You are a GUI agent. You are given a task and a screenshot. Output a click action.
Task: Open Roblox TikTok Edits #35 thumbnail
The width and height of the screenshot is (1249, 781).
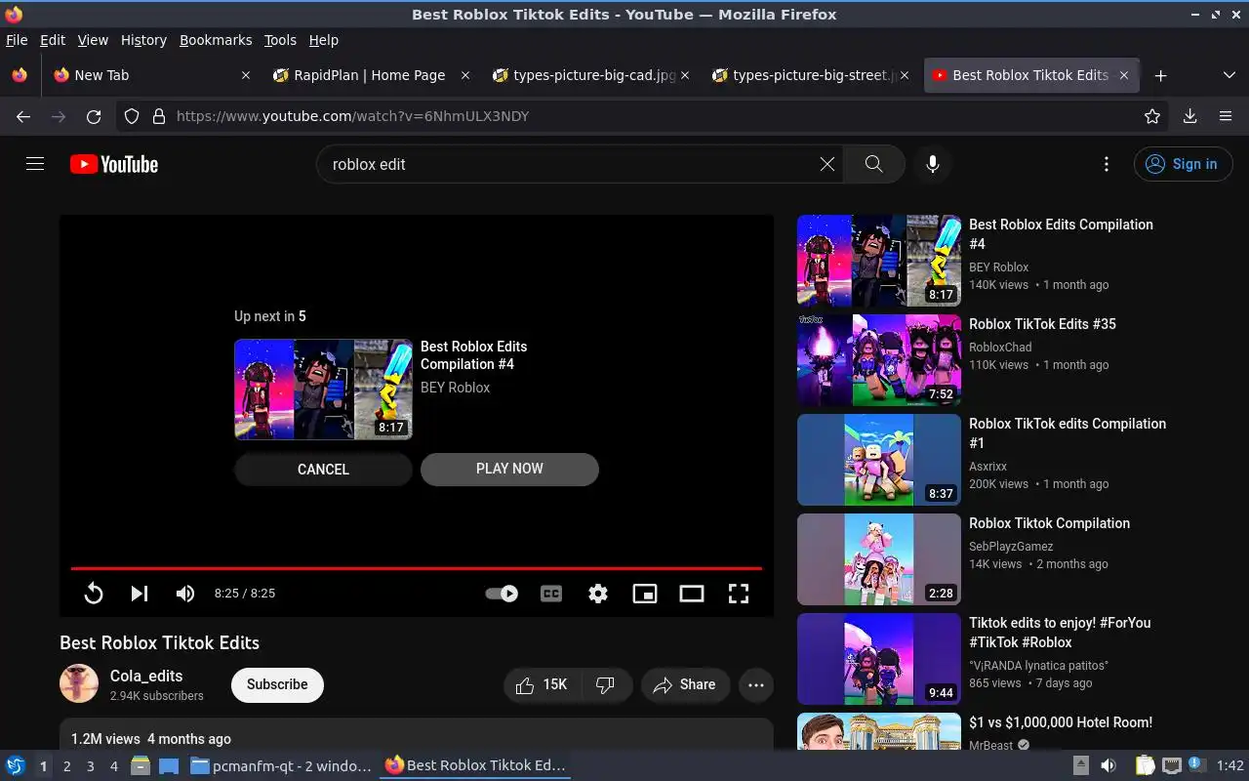[x=879, y=360]
